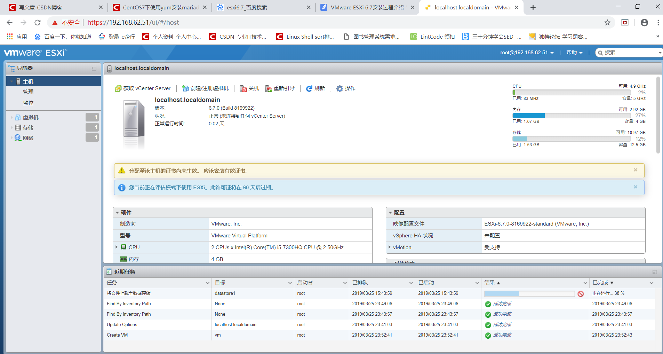
Task: Open the Task (任务) column dropdown
Action: coord(207,283)
